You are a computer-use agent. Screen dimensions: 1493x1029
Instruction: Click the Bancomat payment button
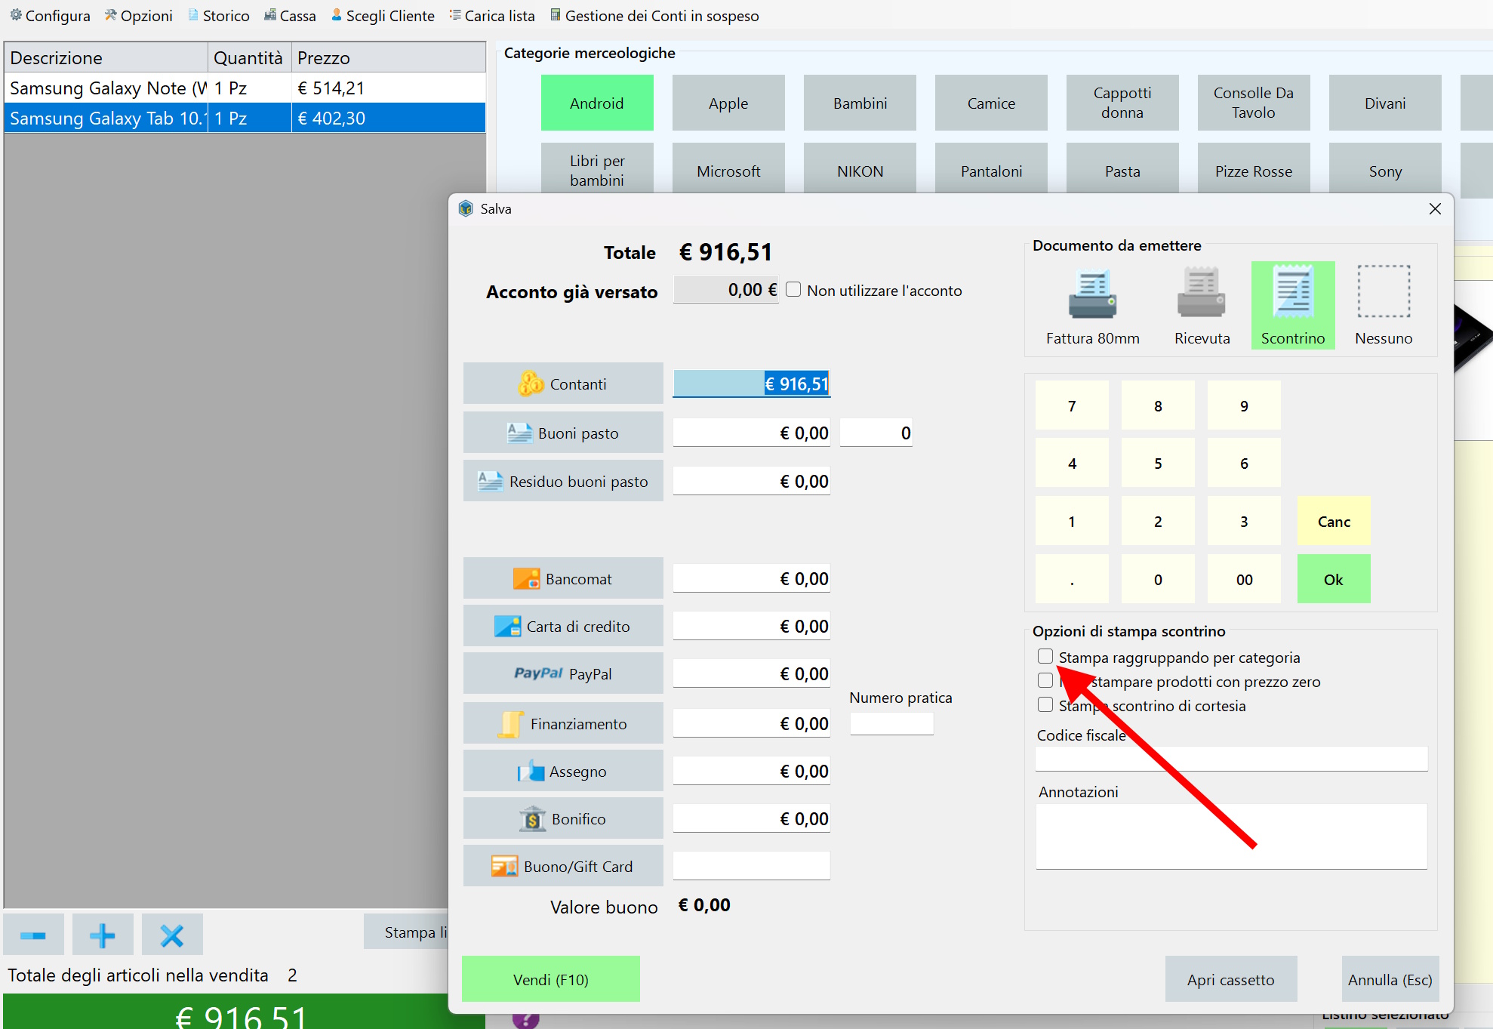563,579
